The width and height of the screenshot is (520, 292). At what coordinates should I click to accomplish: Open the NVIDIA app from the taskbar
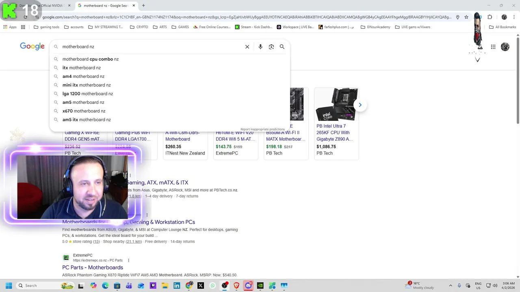[260, 286]
